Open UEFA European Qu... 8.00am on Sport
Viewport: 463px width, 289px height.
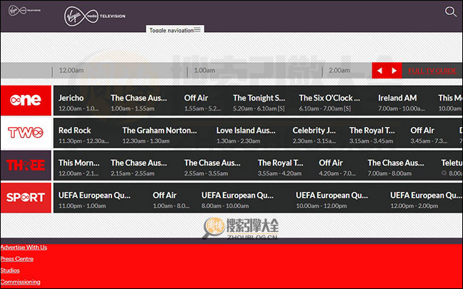click(238, 200)
